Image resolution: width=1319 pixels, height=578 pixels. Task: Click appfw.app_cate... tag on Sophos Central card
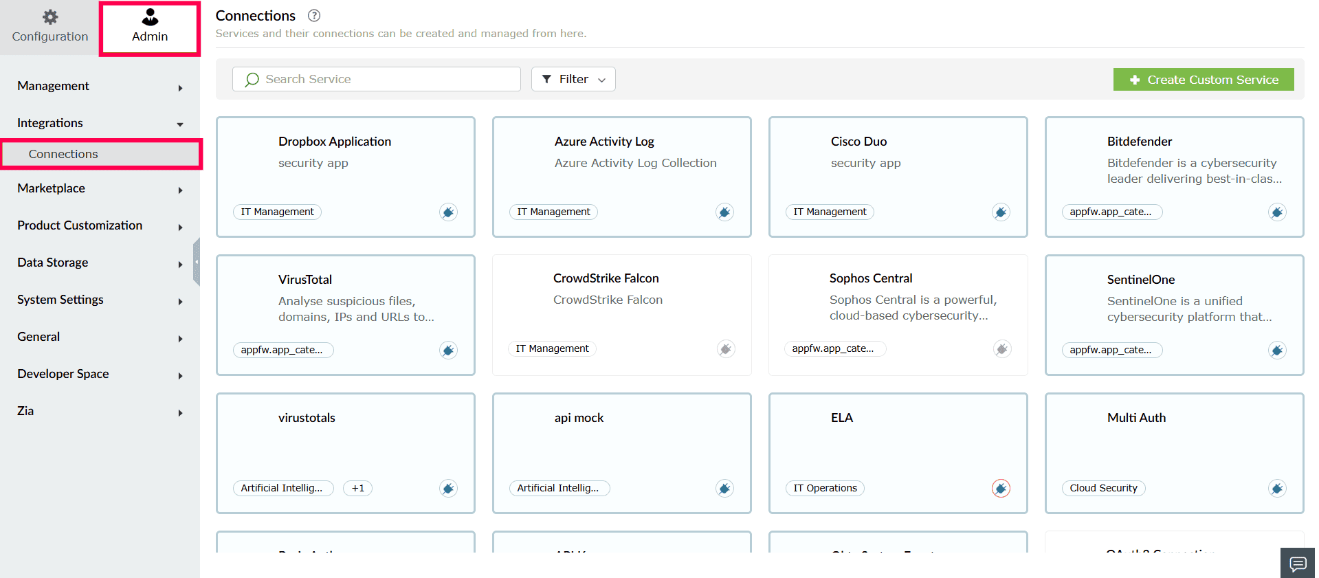(x=834, y=348)
